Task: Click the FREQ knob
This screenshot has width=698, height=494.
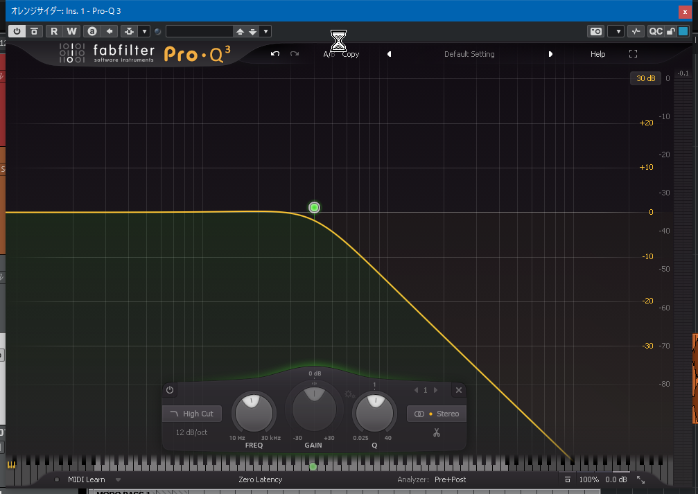Action: 253,411
